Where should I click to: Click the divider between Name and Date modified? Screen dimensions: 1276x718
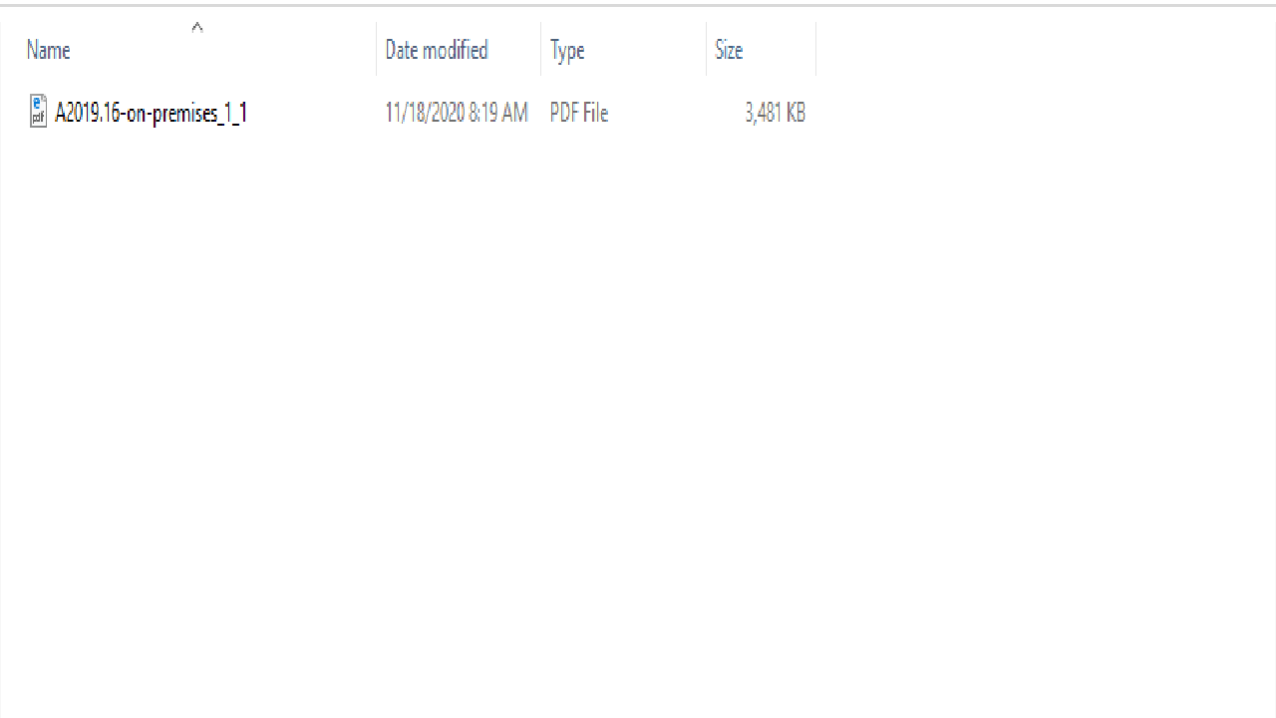click(x=376, y=49)
